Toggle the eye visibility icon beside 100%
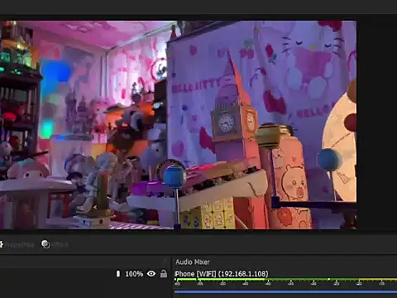The width and height of the screenshot is (397, 298). click(x=151, y=274)
